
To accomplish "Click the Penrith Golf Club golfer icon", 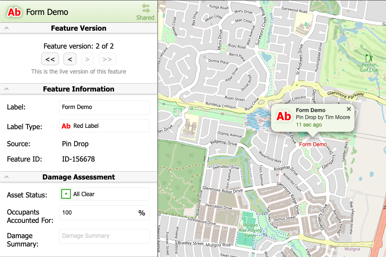I will (x=369, y=57).
